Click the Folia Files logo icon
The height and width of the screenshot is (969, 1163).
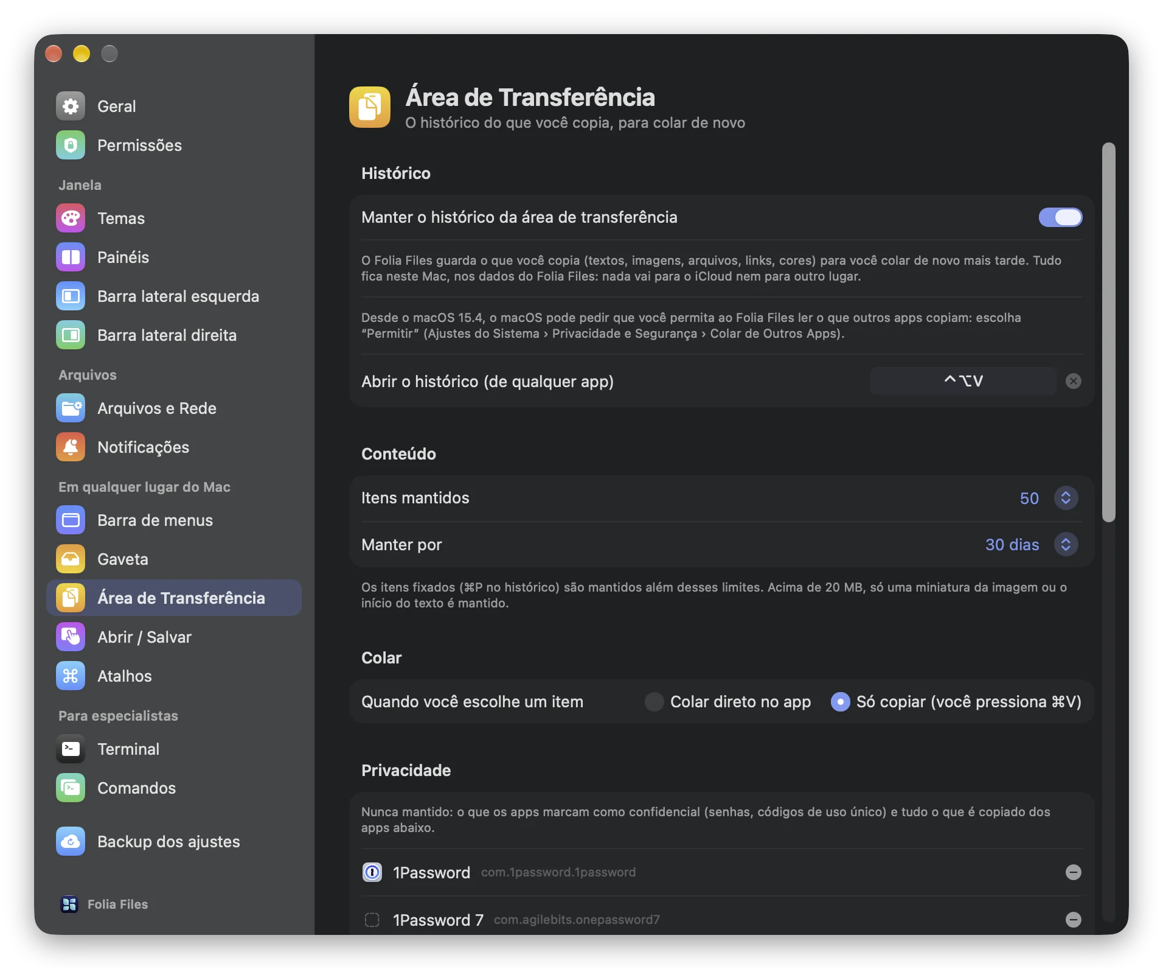[x=69, y=904]
